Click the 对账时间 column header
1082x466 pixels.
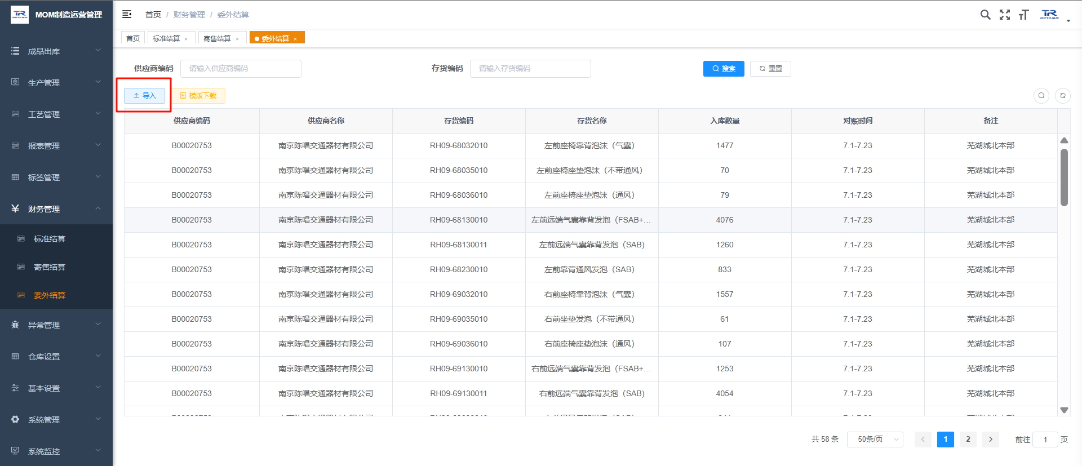[x=858, y=121]
